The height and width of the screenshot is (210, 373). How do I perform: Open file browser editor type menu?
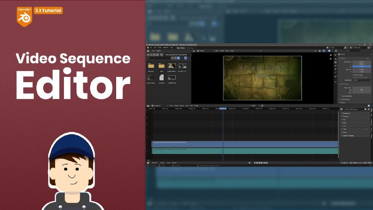149,51
